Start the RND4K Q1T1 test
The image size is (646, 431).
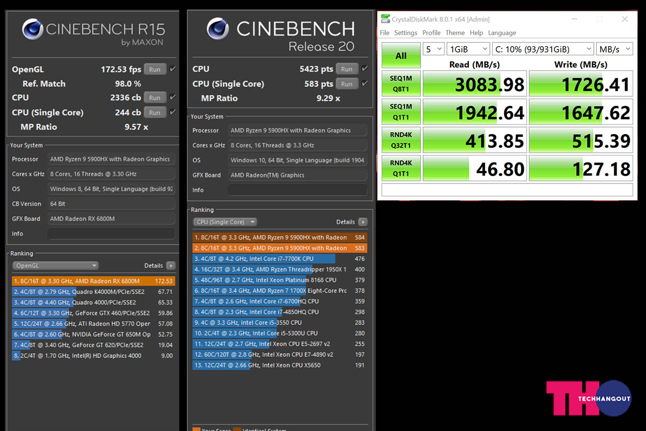(401, 169)
